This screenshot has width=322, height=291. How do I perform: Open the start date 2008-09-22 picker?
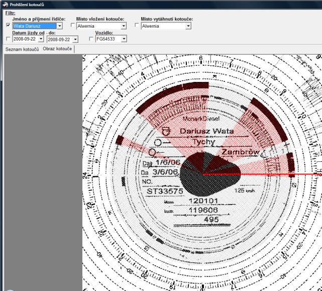coord(41,39)
